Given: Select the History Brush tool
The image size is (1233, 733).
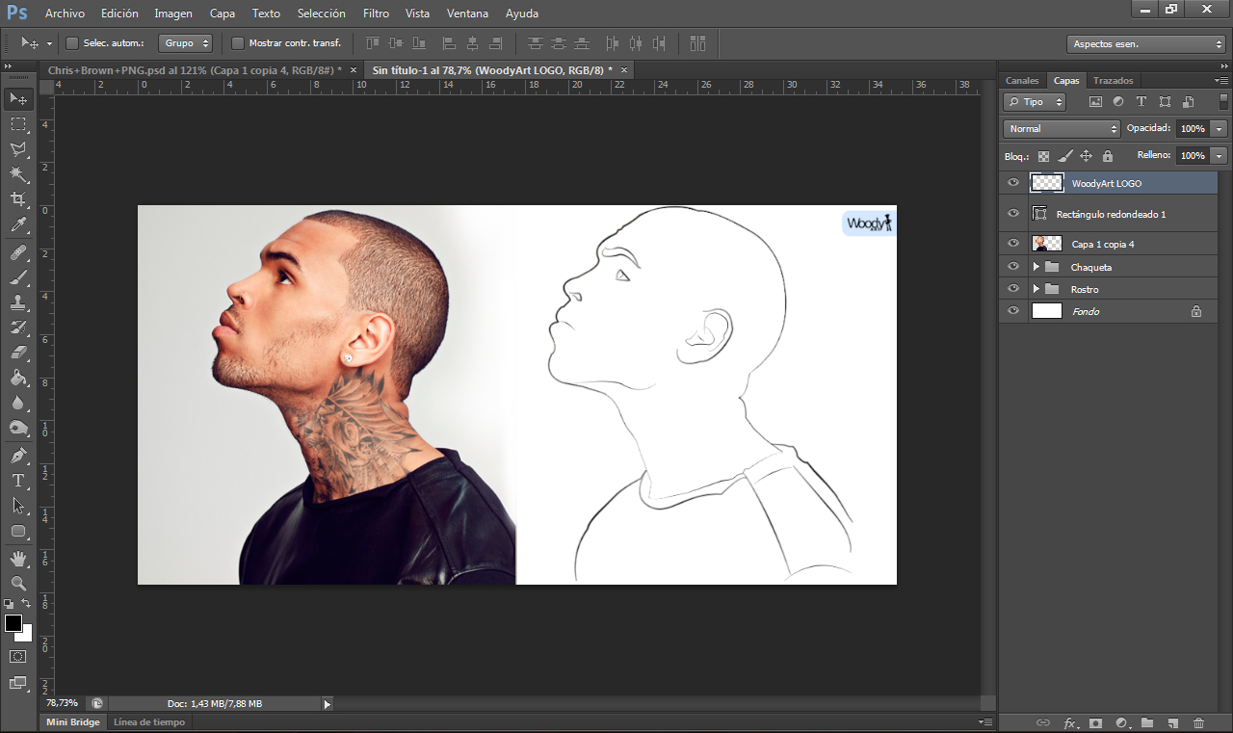Looking at the screenshot, I should coord(18,327).
